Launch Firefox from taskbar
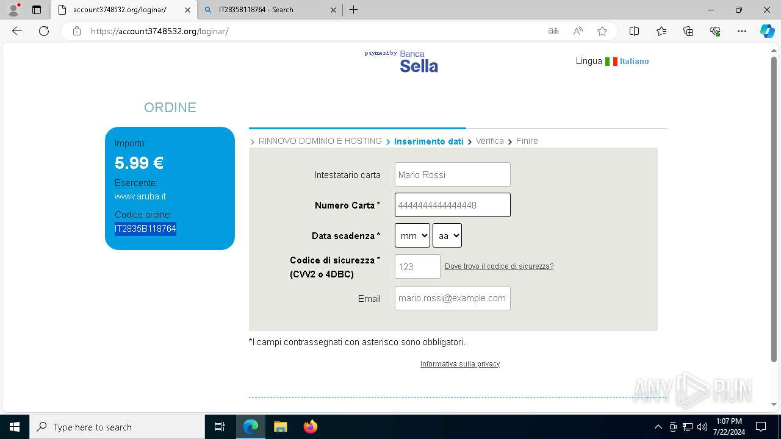Viewport: 781px width, 439px height. [310, 427]
